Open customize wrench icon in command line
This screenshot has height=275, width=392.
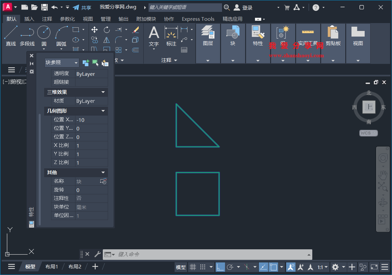pos(97,254)
